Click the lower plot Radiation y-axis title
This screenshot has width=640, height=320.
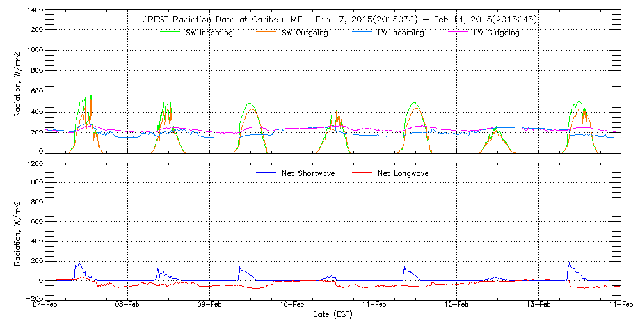coord(19,230)
